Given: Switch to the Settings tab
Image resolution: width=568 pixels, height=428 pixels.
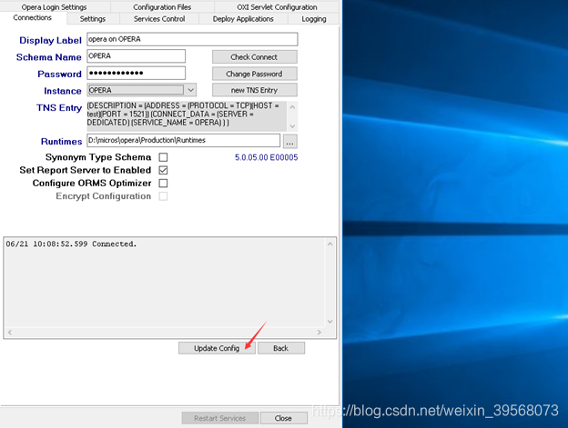Looking at the screenshot, I should pos(93,19).
